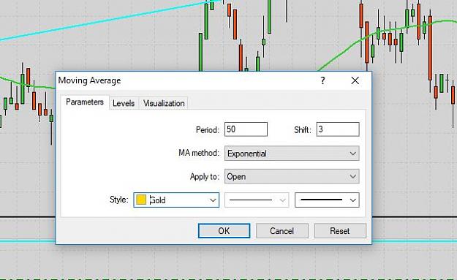Image resolution: width=457 pixels, height=280 pixels.
Task: Click the Shift input field
Action: 338,129
